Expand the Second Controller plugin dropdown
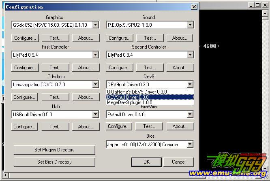This screenshot has width=270, height=181. [x=190, y=55]
